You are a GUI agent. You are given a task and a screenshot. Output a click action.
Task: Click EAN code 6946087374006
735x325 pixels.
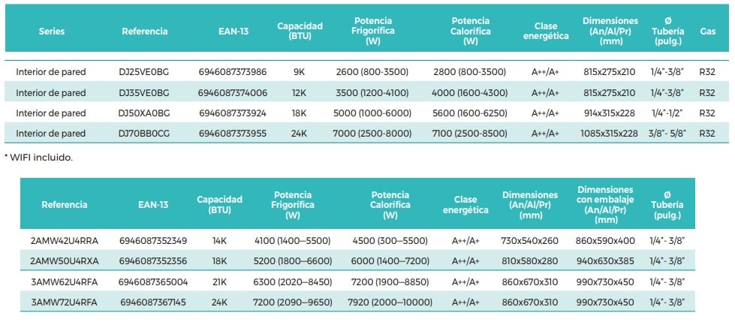point(233,92)
